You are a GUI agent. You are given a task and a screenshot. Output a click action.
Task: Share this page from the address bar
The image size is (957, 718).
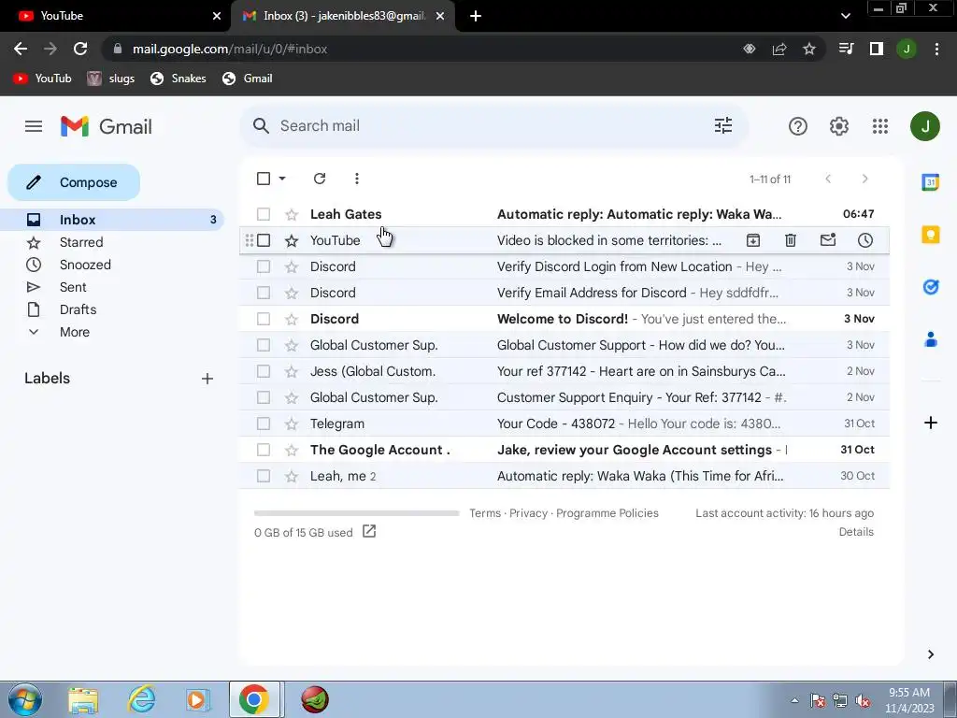point(779,49)
